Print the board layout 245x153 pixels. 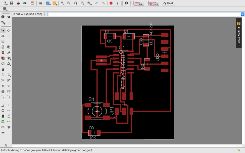coord(18,3)
